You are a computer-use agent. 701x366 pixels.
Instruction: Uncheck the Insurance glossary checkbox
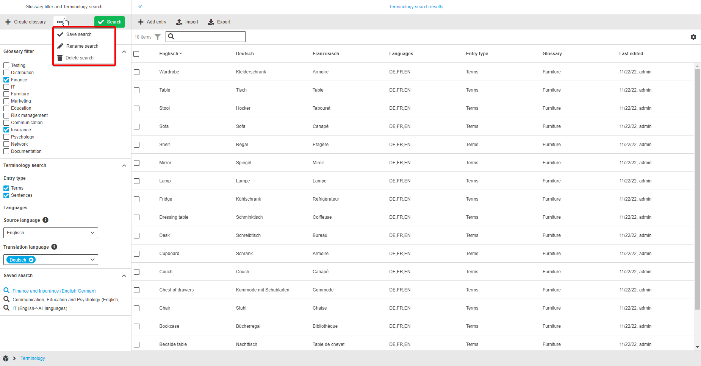pos(6,130)
